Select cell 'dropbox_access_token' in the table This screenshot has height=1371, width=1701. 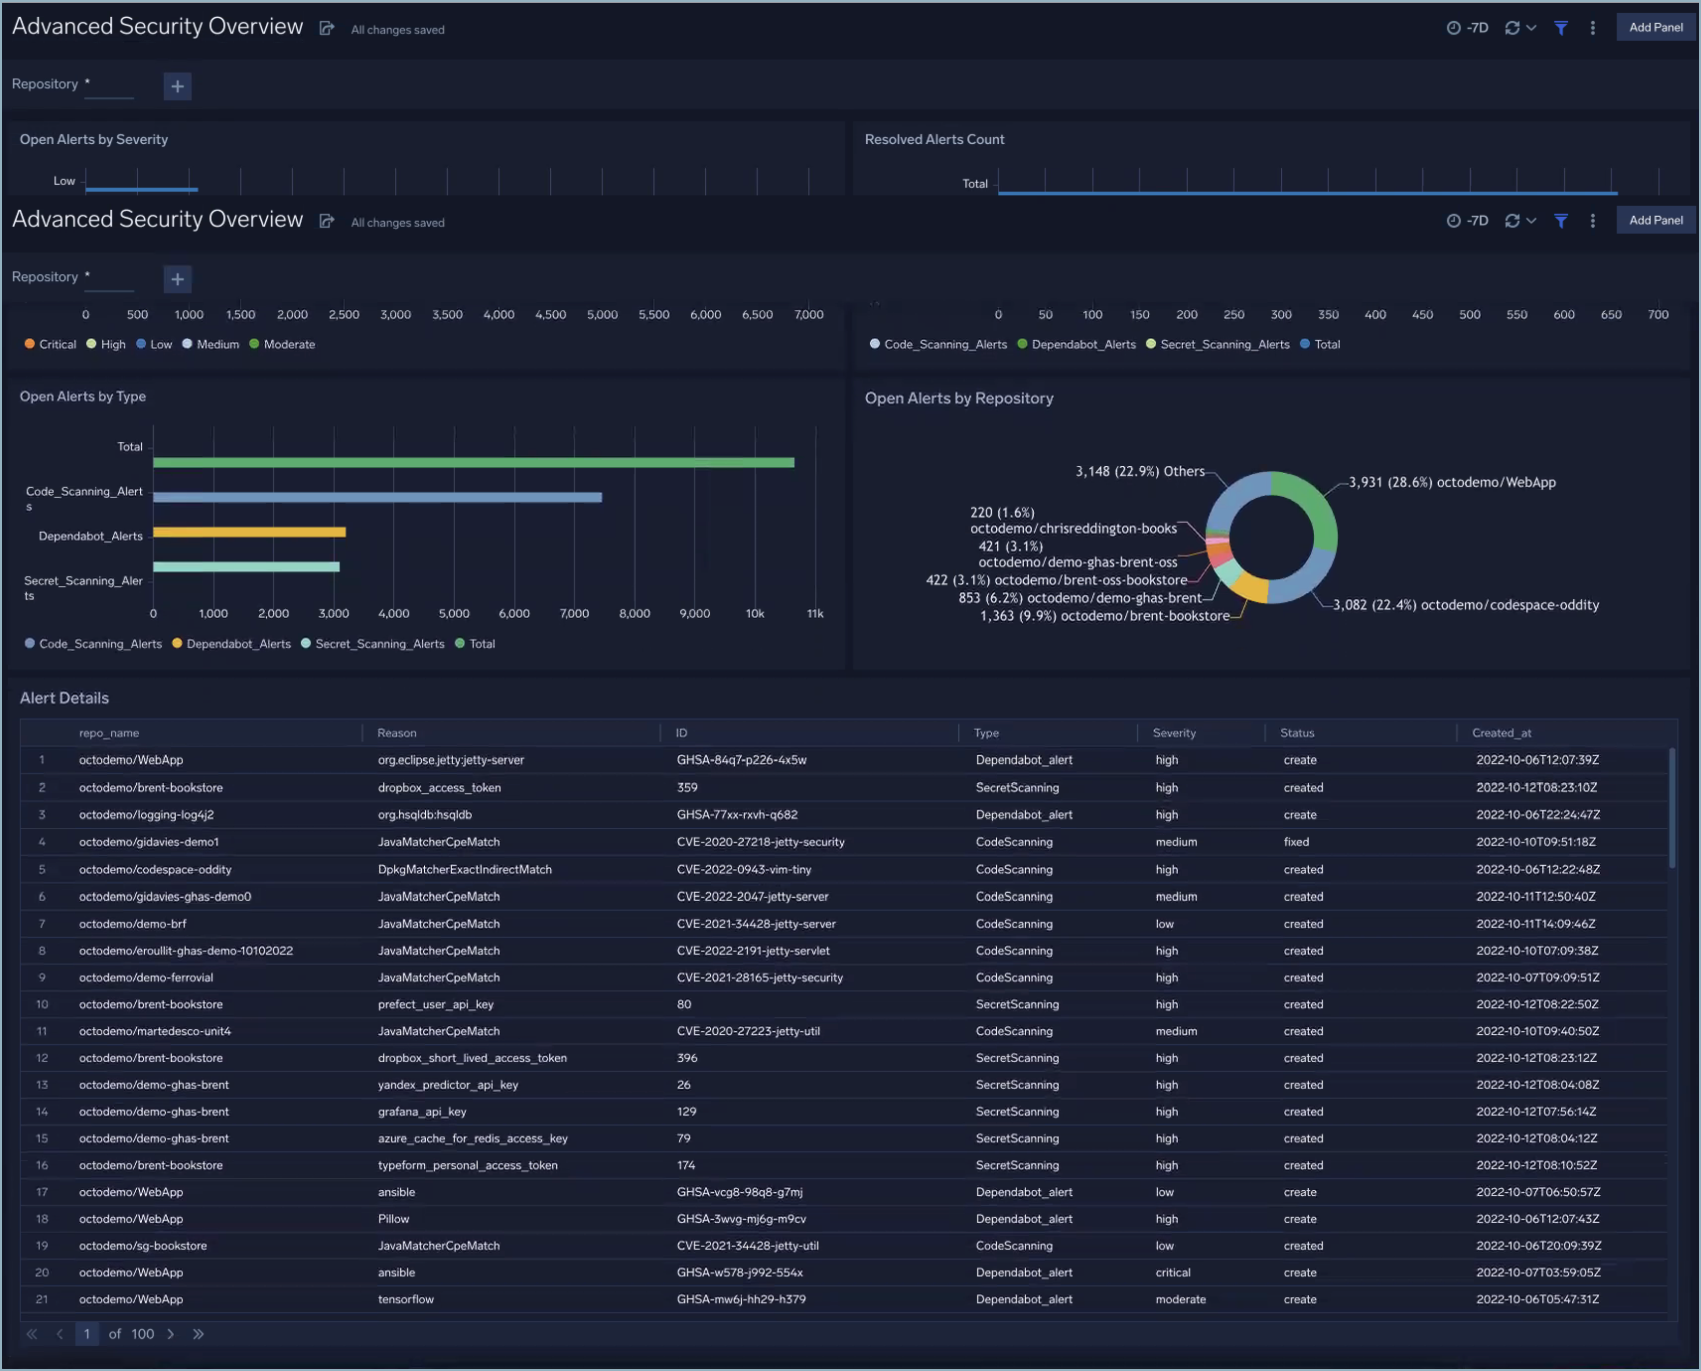[439, 787]
